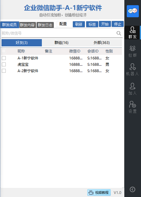Open the 拉群 group-pull sidebar icon
The width and height of the screenshot is (141, 197).
point(133,51)
